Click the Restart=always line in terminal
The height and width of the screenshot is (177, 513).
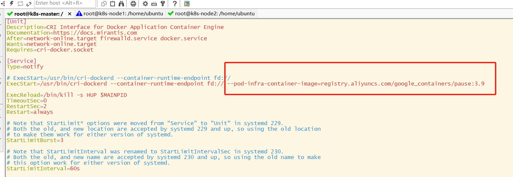pyautogui.click(x=30, y=112)
